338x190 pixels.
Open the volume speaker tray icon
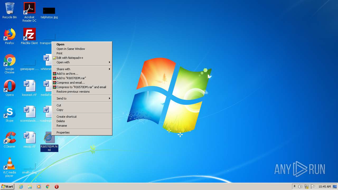click(x=300, y=187)
